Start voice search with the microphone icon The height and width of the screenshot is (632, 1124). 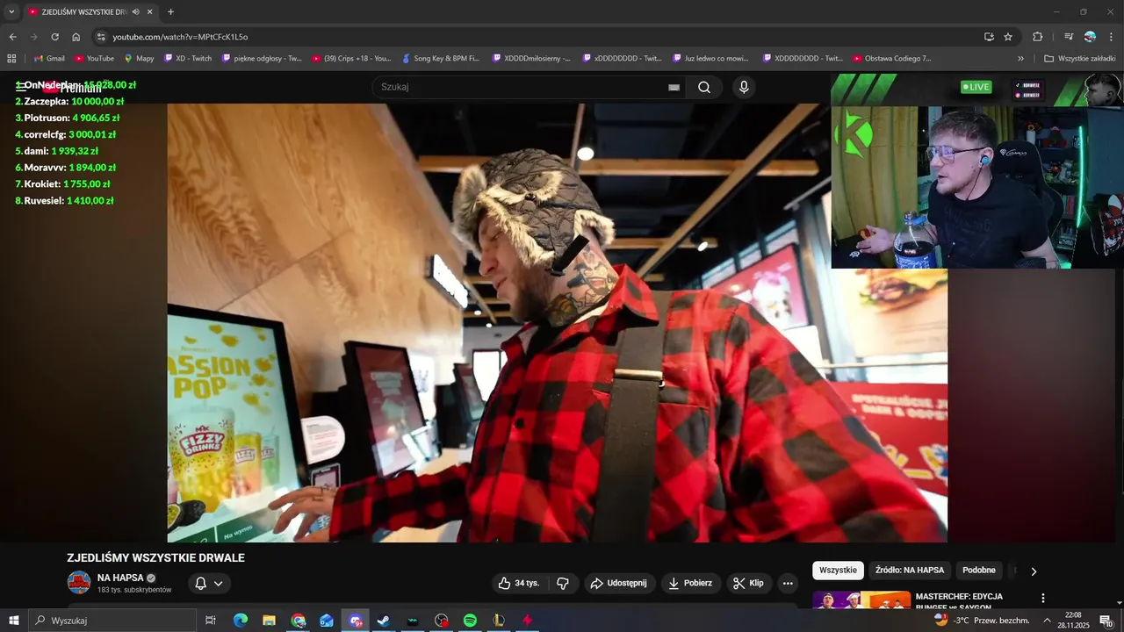pos(744,87)
